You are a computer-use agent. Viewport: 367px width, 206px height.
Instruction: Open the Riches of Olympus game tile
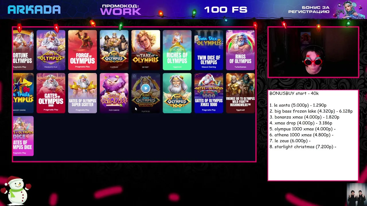177,50
